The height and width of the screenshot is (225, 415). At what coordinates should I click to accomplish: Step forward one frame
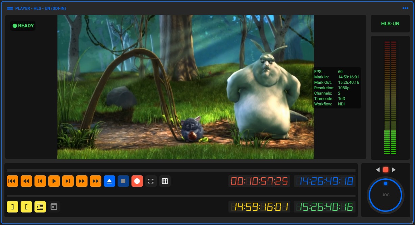68,181
